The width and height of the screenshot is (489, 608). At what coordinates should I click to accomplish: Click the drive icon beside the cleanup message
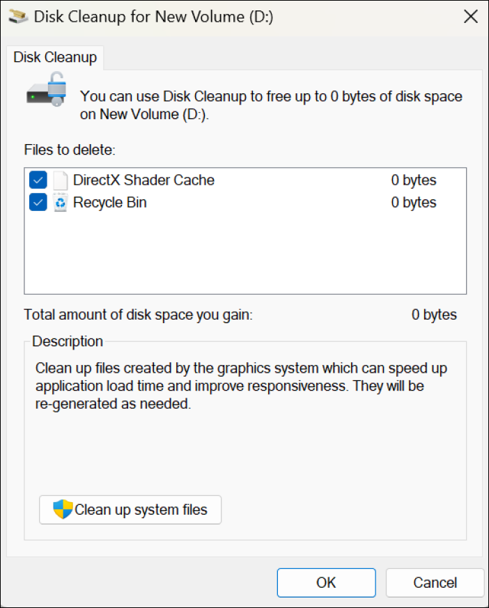pyautogui.click(x=47, y=93)
